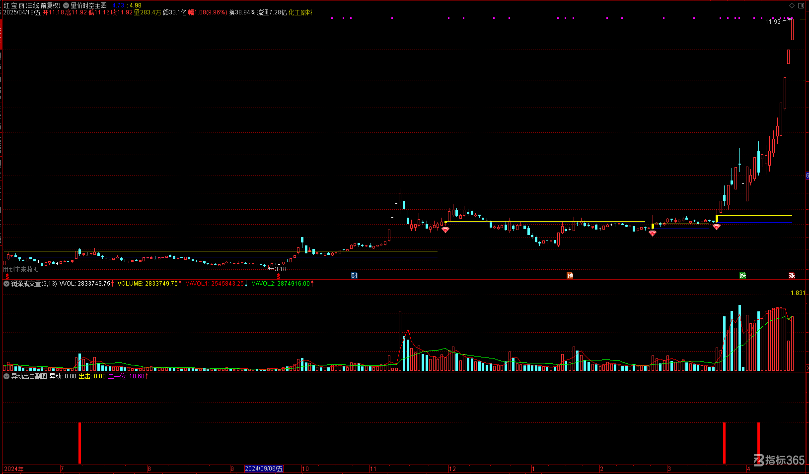Toggle the side panel icon at top right

click(x=801, y=5)
